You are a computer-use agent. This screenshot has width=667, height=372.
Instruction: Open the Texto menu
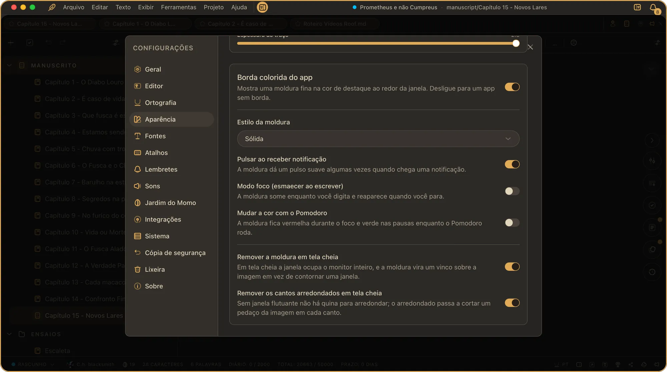[123, 7]
